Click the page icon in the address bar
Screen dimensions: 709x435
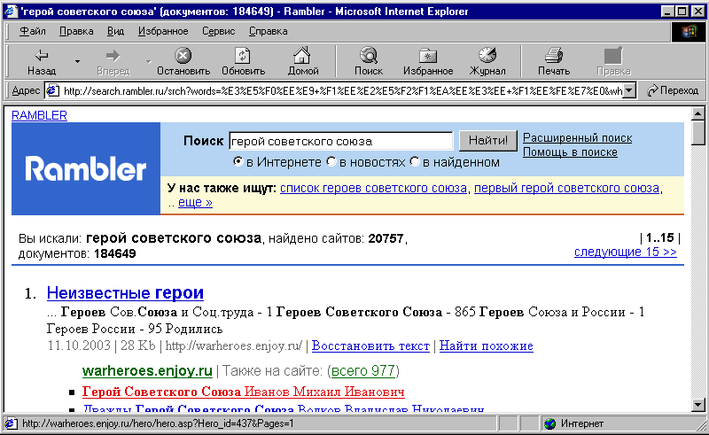[52, 91]
